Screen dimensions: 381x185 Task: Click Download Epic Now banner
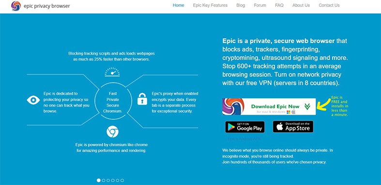[269, 107]
